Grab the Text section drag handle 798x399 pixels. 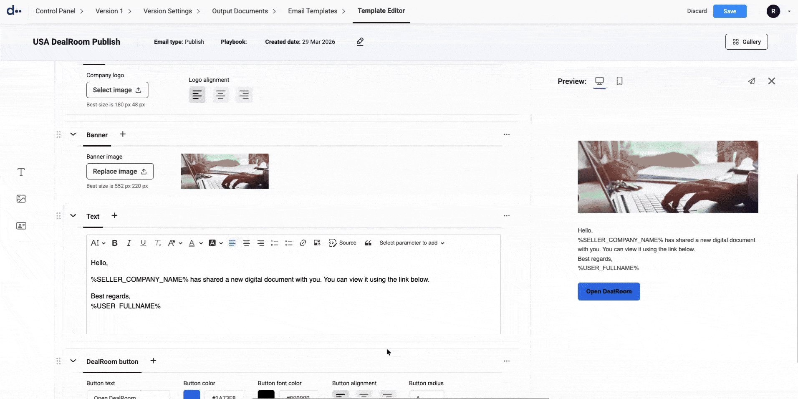pos(58,216)
